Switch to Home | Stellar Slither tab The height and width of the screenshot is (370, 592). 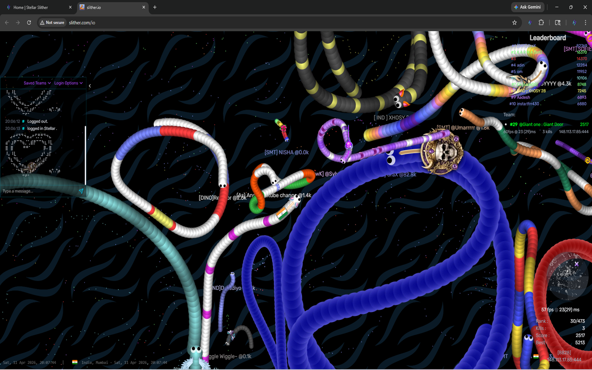click(x=39, y=7)
